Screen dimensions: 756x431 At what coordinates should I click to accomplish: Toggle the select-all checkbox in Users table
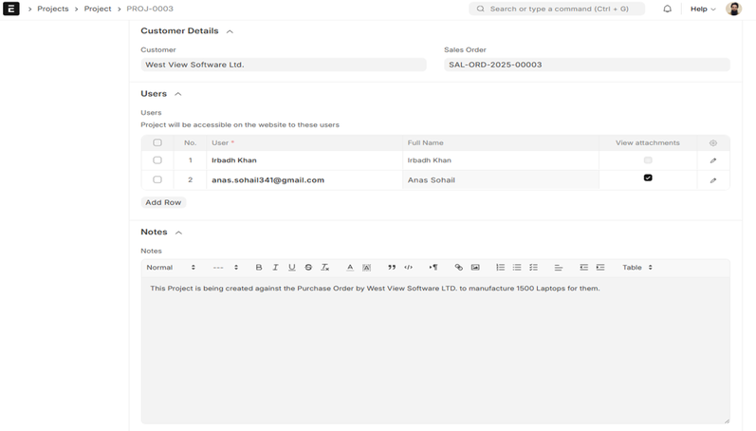157,143
